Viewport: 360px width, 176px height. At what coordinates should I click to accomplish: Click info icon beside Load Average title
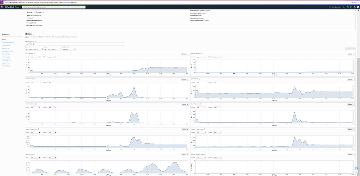click(34, 154)
